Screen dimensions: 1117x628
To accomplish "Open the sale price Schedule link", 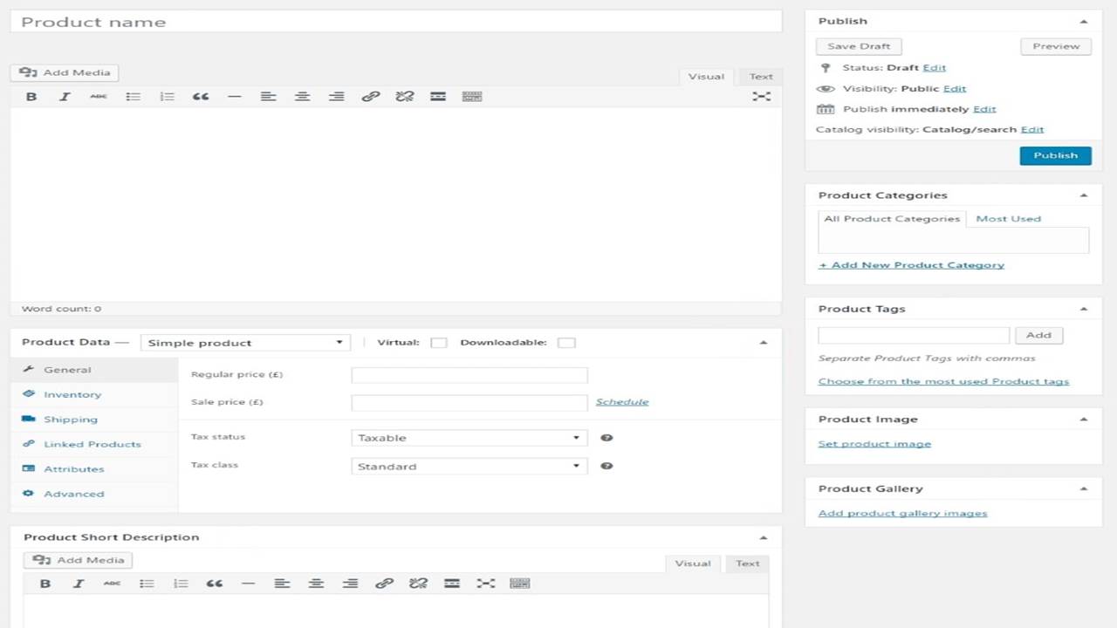I will pos(622,402).
